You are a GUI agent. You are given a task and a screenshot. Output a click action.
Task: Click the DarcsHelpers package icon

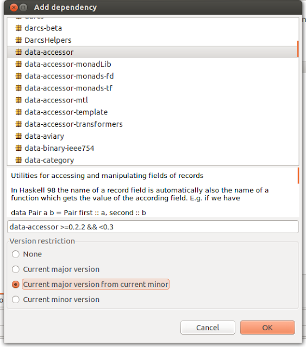point(18,40)
